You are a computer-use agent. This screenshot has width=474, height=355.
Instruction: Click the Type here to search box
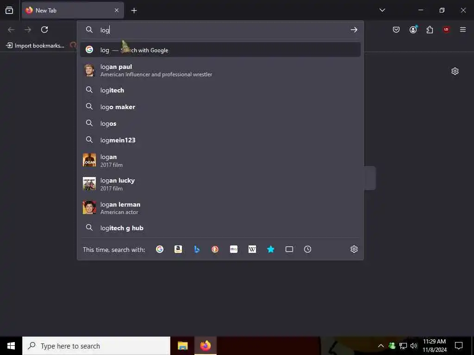(x=96, y=346)
